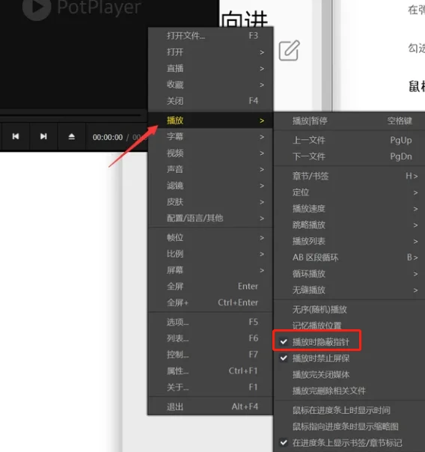425x452 pixels.
Task: Open 选项... preferences entry
Action: point(210,322)
